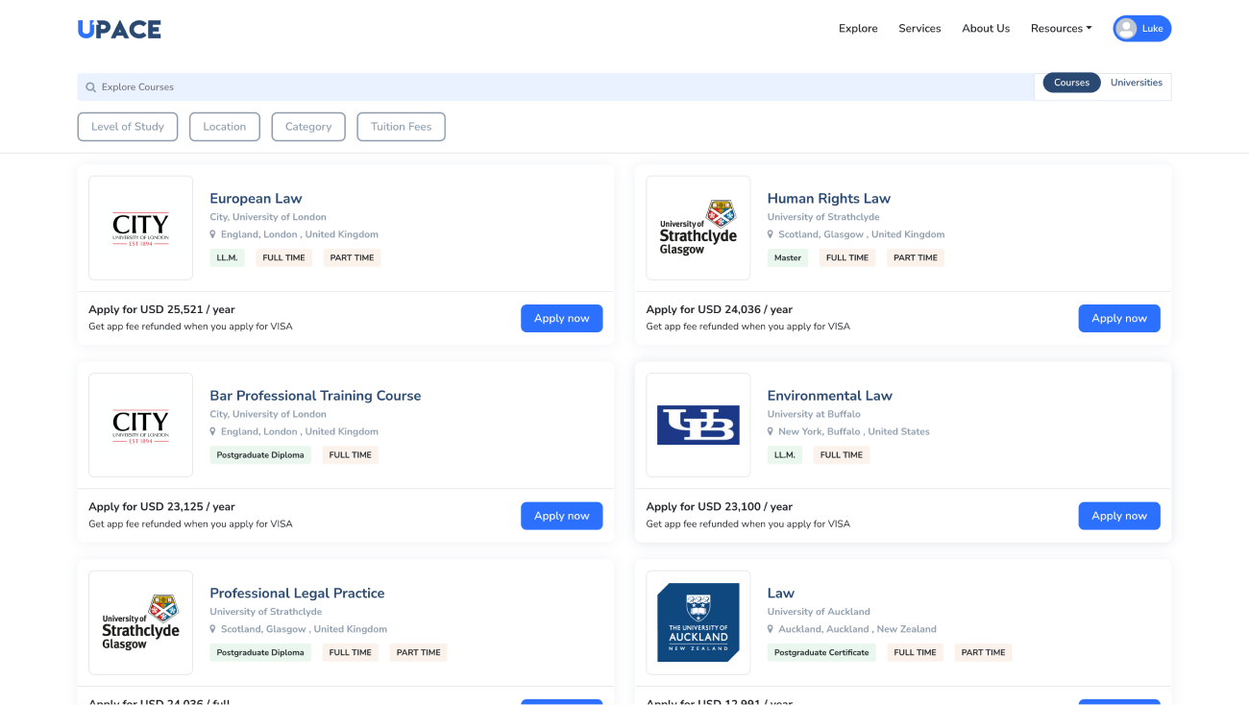
Task: Open the Location filter
Action: pyautogui.click(x=225, y=127)
